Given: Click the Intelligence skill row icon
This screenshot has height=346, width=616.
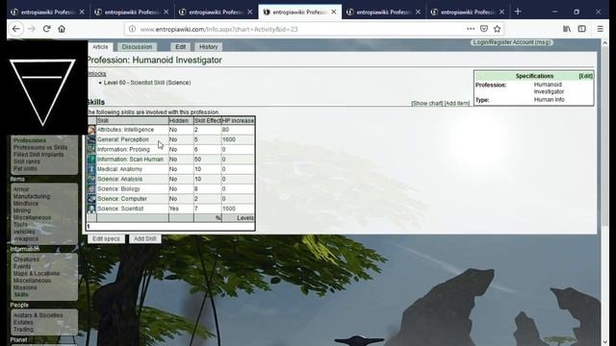Looking at the screenshot, I should tap(91, 130).
